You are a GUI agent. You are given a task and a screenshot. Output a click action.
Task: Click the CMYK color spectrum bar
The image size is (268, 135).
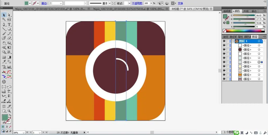point(244,31)
